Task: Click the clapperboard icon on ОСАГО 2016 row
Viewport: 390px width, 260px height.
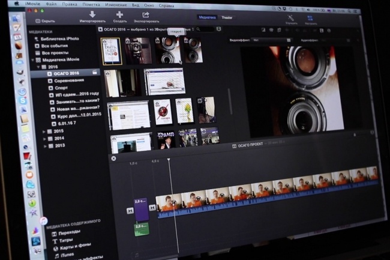Action: pyautogui.click(x=95, y=72)
